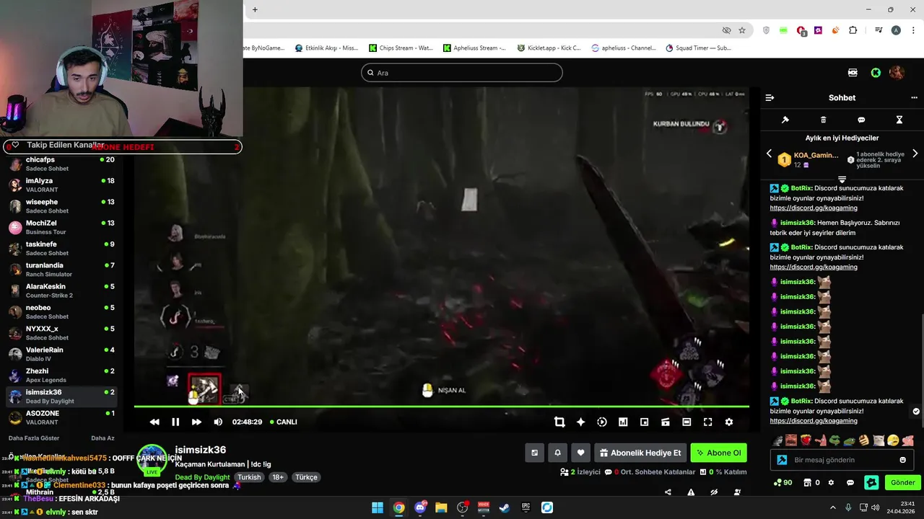Open the emoji picker in chat input
This screenshot has width=924, height=519.
(x=902, y=460)
